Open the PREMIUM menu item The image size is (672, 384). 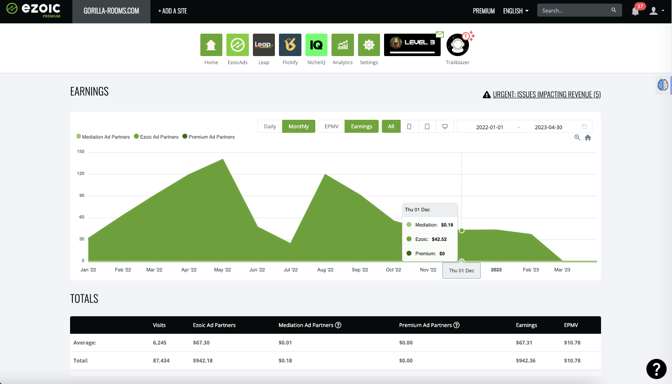coord(484,11)
